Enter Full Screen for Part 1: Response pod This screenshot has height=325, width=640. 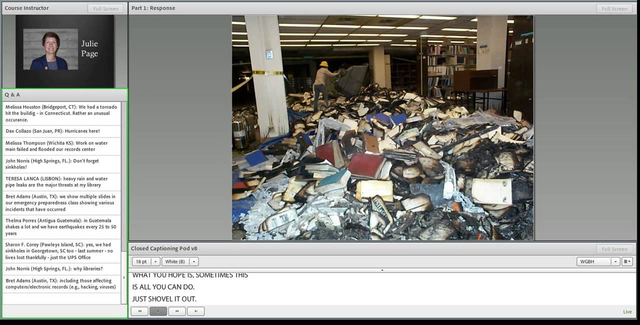tap(614, 8)
